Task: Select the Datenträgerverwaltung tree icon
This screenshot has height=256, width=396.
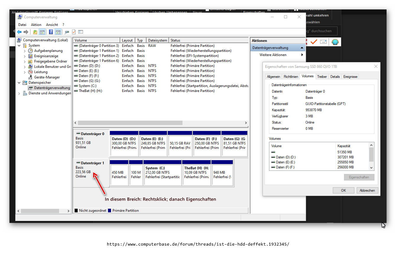Action: (30, 88)
